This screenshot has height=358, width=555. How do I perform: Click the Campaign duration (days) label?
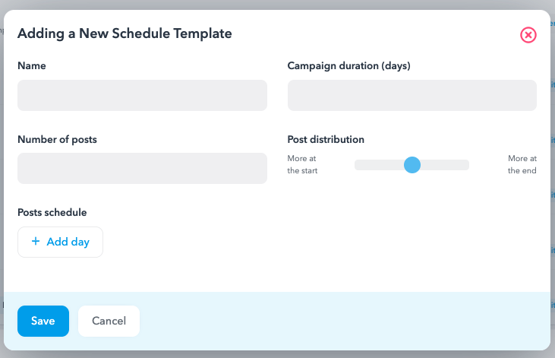(349, 66)
